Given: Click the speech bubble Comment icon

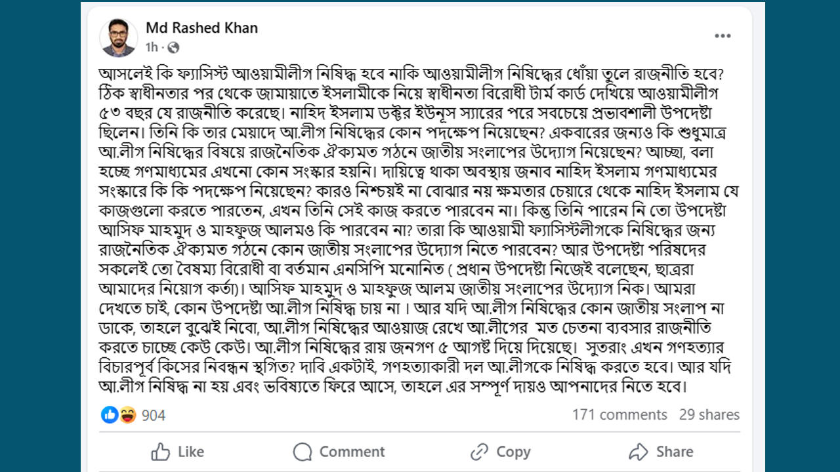Looking at the screenshot, I should [303, 452].
